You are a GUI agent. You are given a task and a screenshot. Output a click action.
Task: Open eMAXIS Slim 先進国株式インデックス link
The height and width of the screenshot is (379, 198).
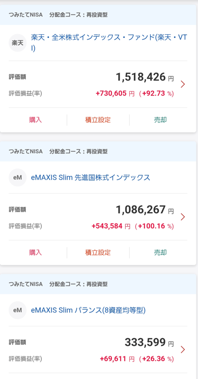click(91, 178)
